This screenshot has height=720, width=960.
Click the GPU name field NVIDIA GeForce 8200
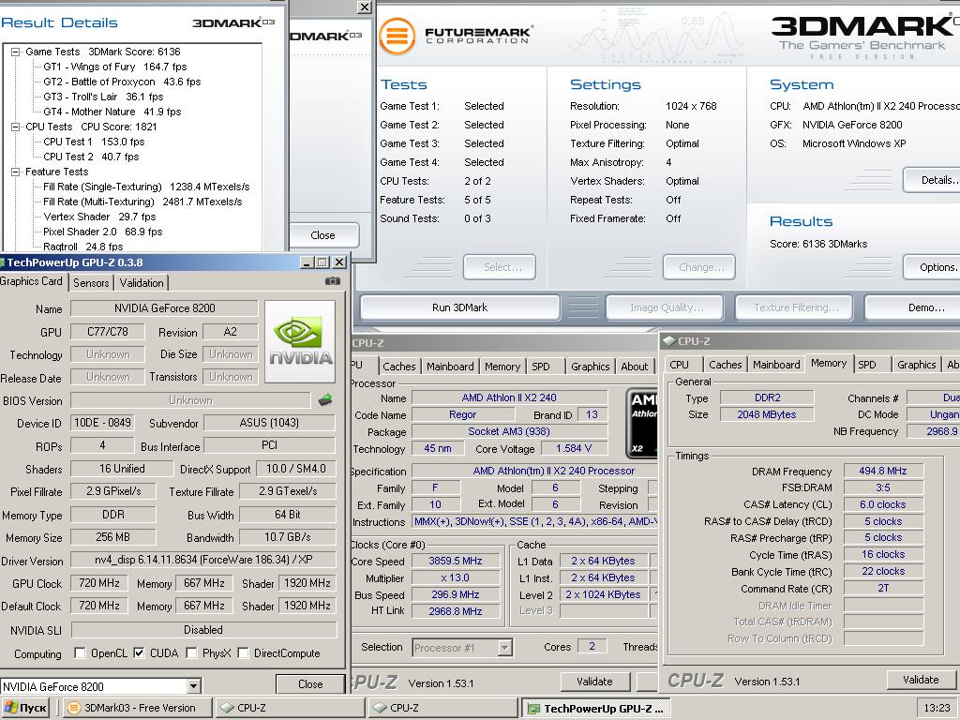point(165,307)
